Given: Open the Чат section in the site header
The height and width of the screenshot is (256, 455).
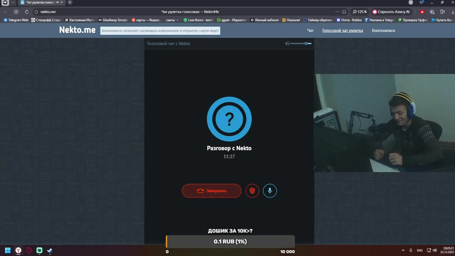Looking at the screenshot, I should click(x=310, y=31).
